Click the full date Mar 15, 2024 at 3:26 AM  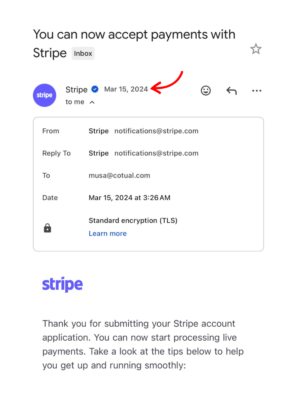129,198
